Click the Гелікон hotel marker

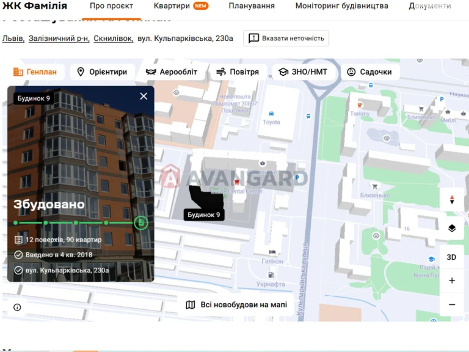point(272,252)
